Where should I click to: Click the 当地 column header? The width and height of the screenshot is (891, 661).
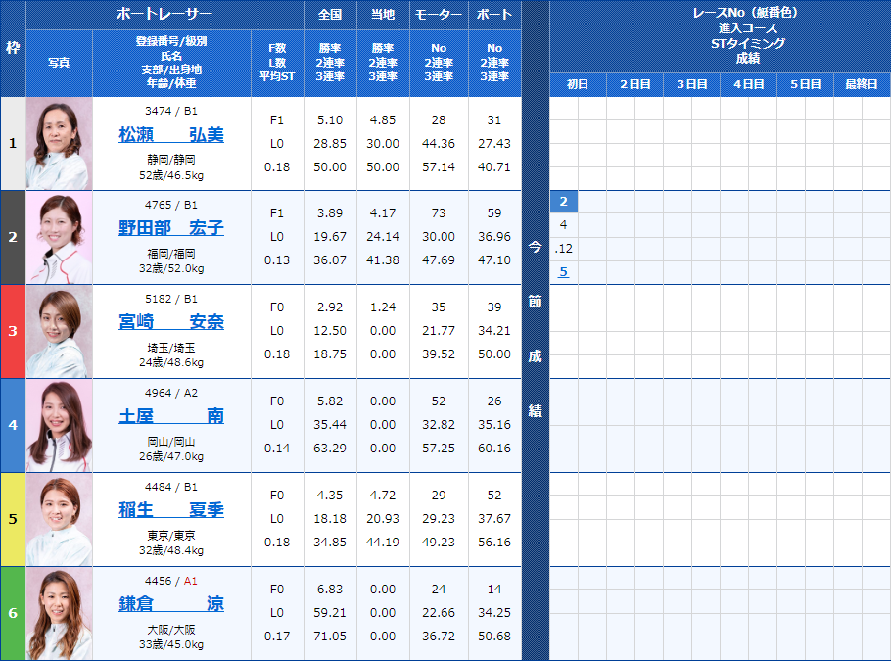point(383,15)
